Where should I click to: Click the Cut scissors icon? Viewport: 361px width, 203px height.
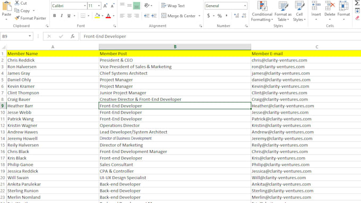[17, 3]
